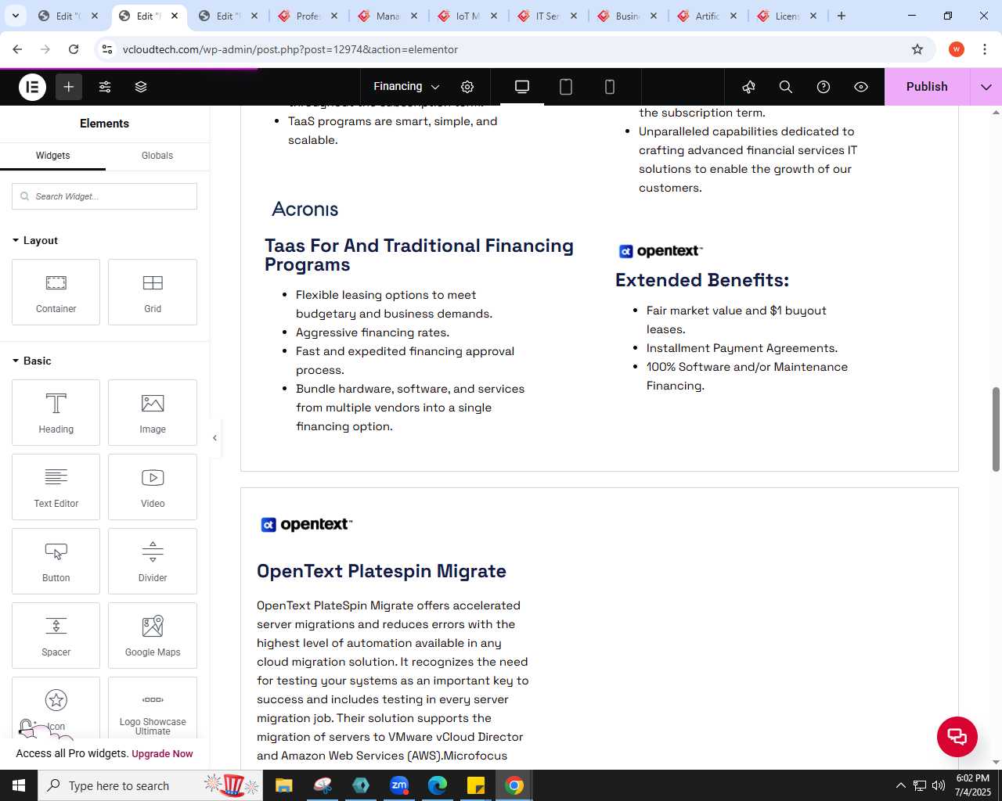Switch to mobile responsive view
The width and height of the screenshot is (1002, 801).
point(610,87)
